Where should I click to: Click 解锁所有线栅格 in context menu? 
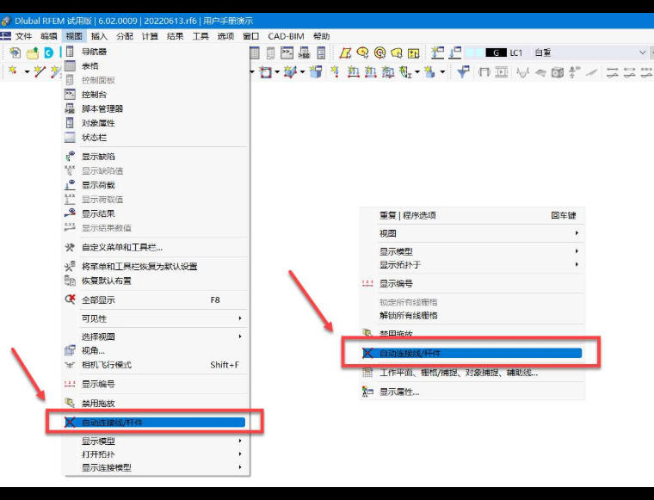pyautogui.click(x=472, y=315)
